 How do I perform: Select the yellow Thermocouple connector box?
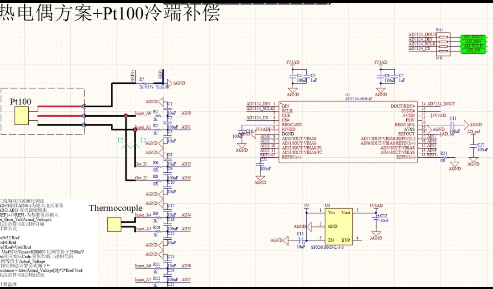click(114, 224)
